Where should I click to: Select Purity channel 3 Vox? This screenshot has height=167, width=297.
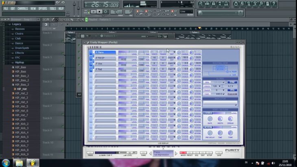tap(105, 64)
